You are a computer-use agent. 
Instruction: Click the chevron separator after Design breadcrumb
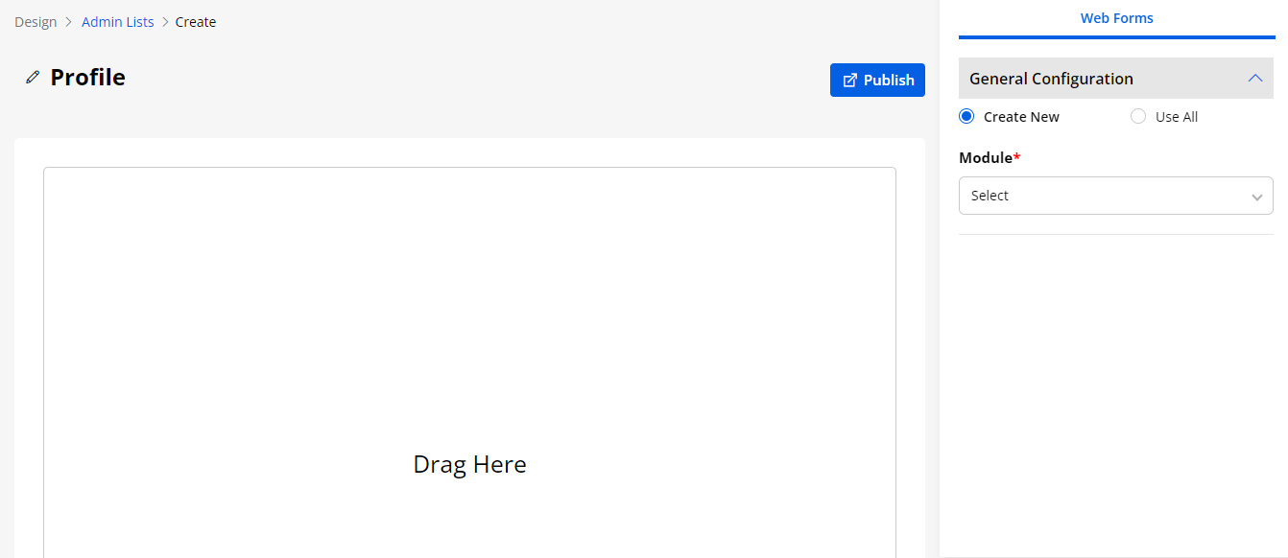tap(69, 22)
